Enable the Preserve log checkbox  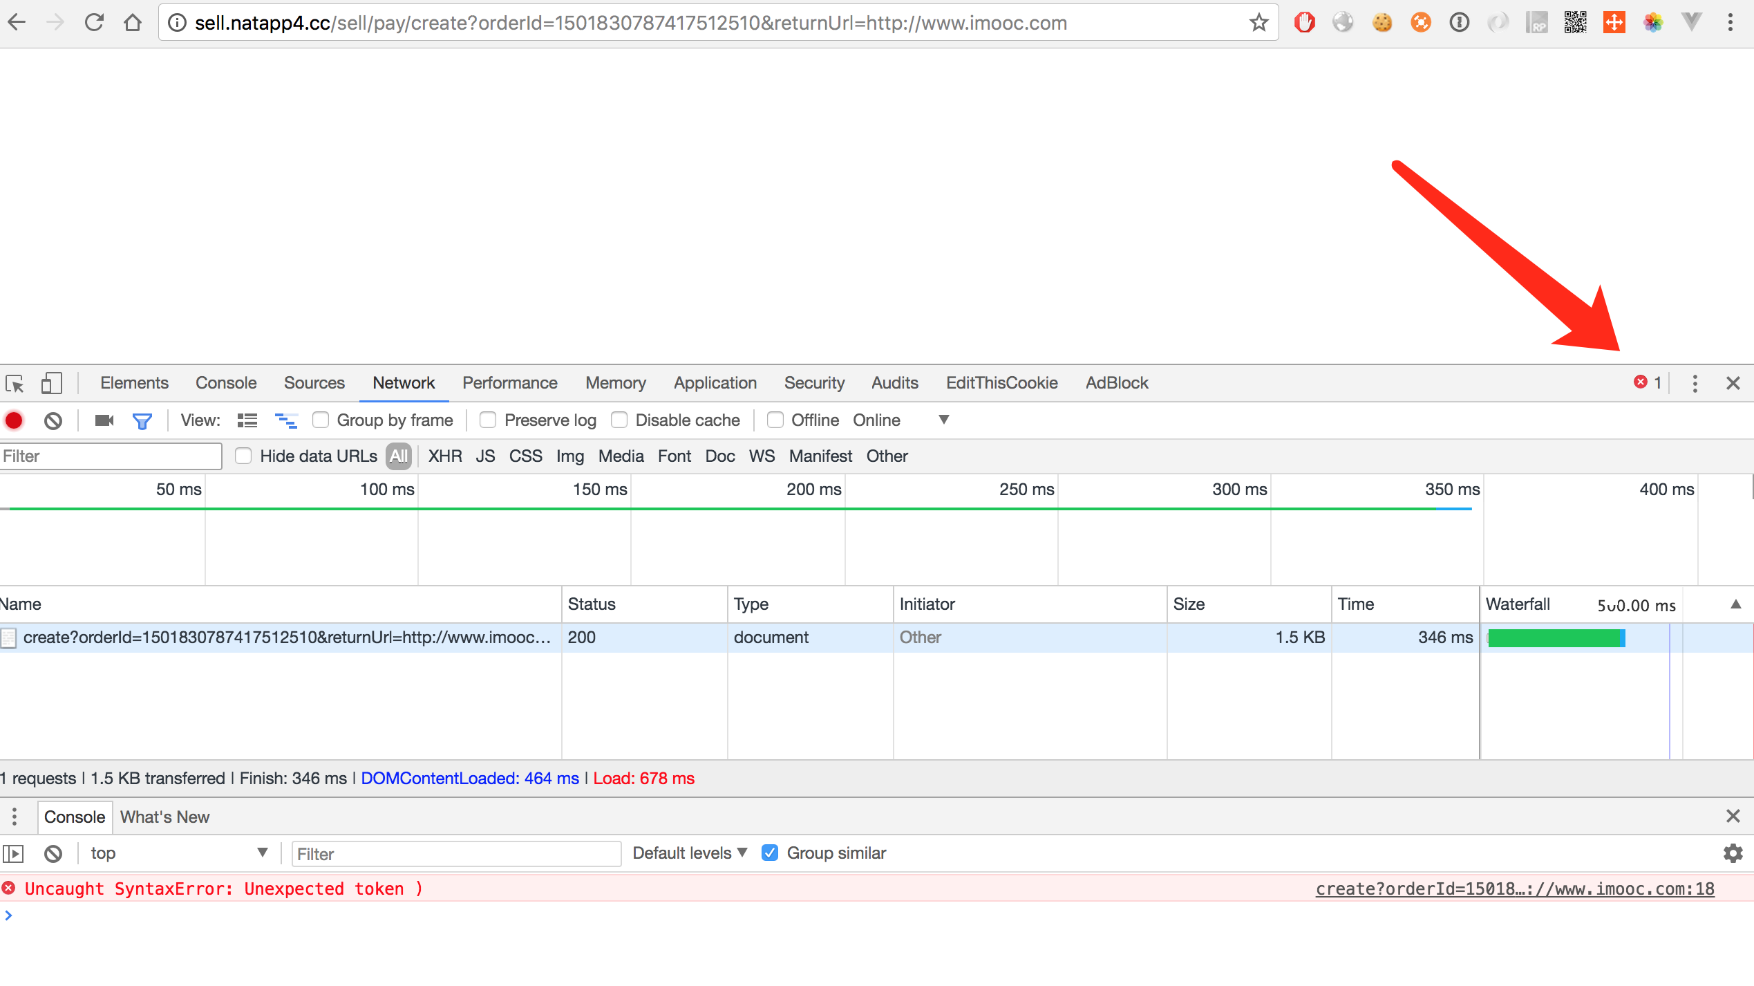488,420
